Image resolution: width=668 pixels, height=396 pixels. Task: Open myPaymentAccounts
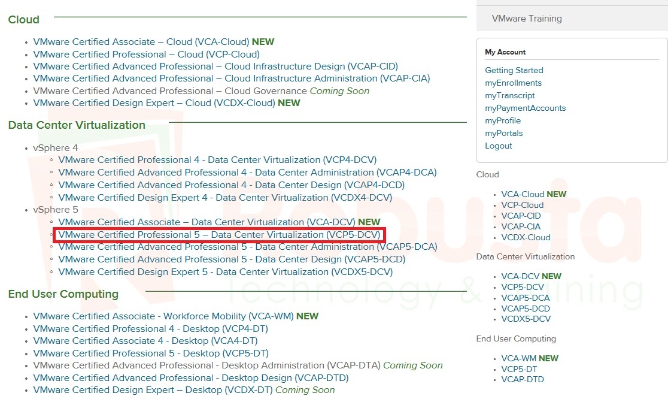(x=526, y=108)
